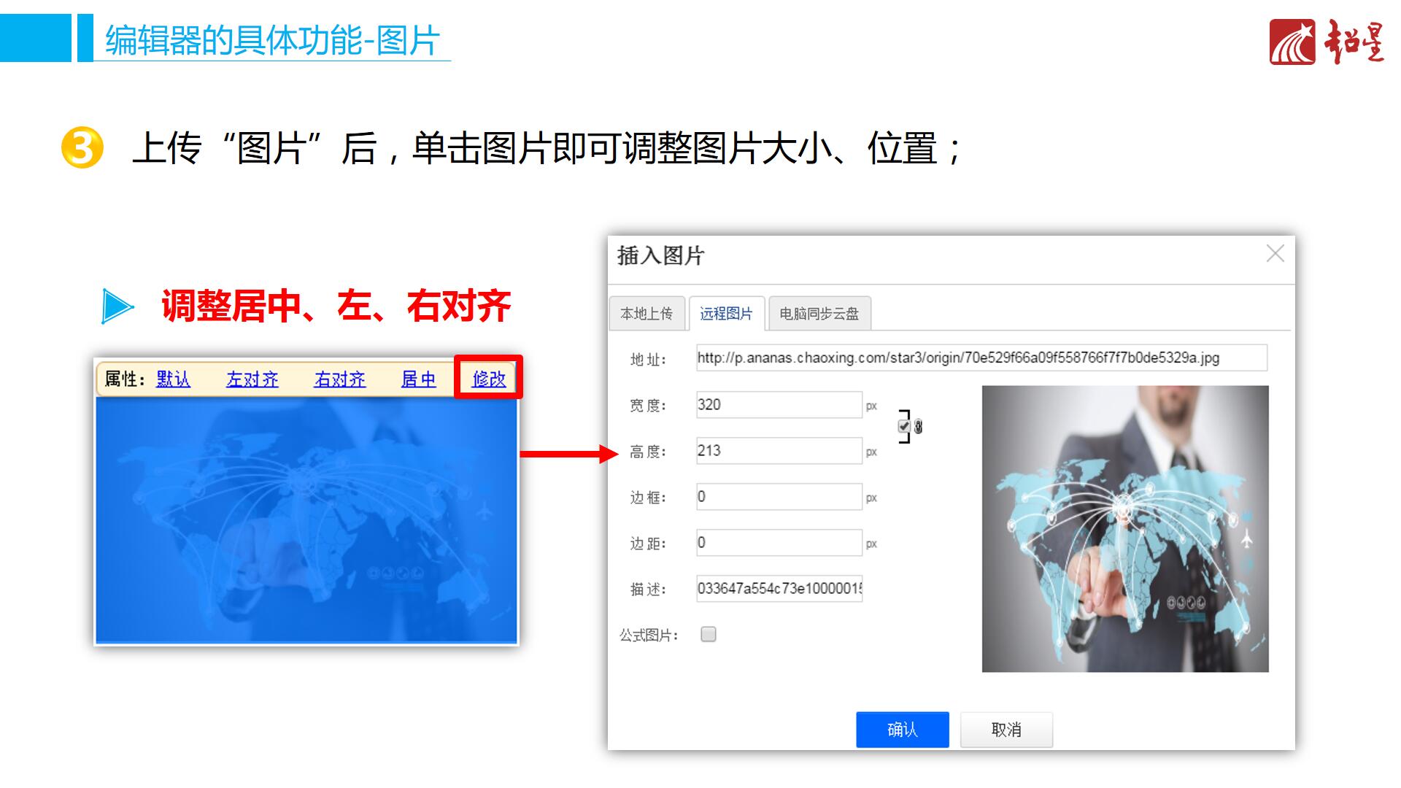Click the 居中 alignment link
This screenshot has width=1401, height=788.
coord(418,379)
